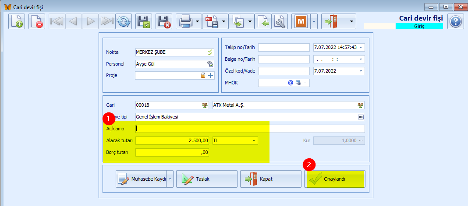
Task: Refresh the form with the blue arrows icon
Action: 123,21
